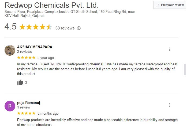The width and height of the screenshot is (191, 135).
Task: Open the 38 reviews count text
Action: pyautogui.click(x=65, y=28)
